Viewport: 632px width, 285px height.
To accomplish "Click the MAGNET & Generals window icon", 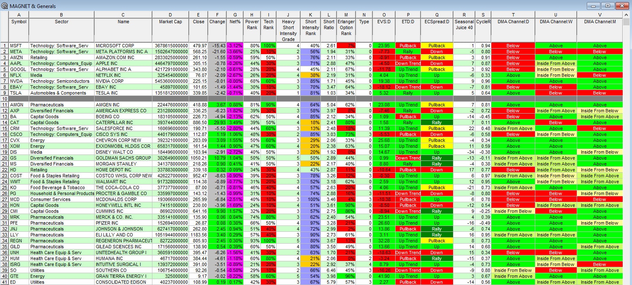I will click(4, 6).
